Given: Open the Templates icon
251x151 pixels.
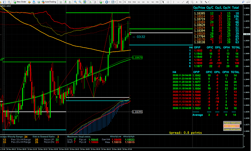Looking at the screenshot, I should coord(113,2).
